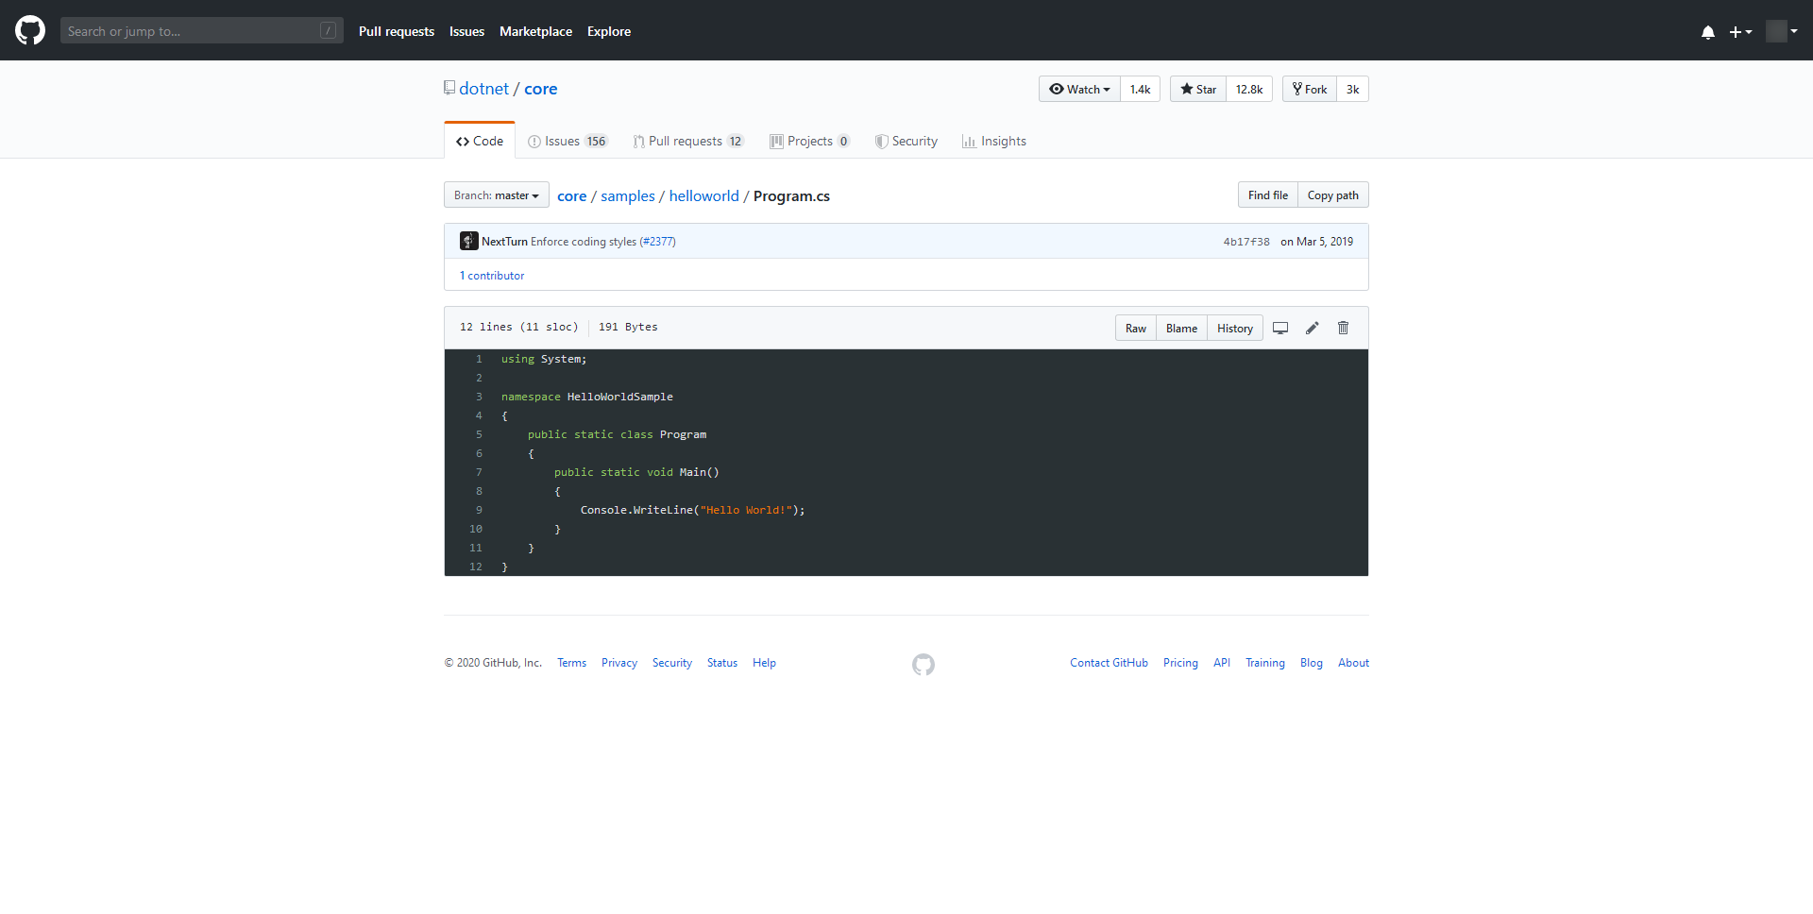
Task: Open commit hash 4b17f38
Action: tap(1246, 242)
